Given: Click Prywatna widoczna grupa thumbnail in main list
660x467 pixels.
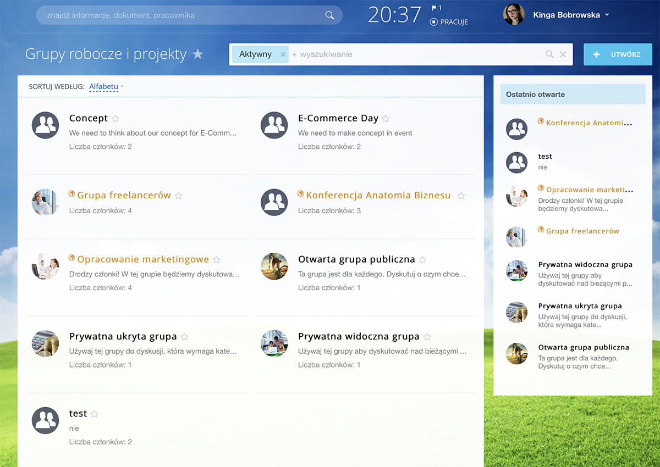Looking at the screenshot, I should [x=274, y=343].
